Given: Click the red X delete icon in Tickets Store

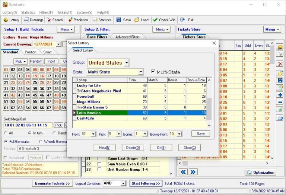Looking at the screenshot, I should 280,64.
